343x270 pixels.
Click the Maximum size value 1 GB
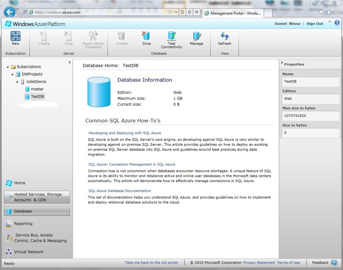click(x=178, y=98)
